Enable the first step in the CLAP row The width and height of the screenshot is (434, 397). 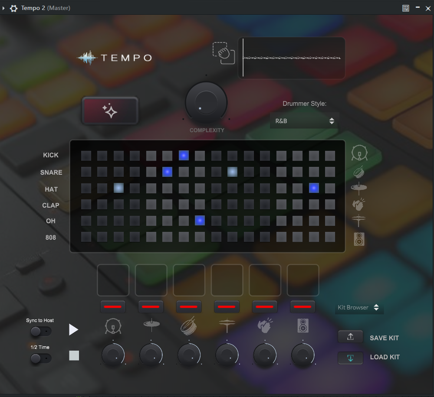(x=86, y=205)
